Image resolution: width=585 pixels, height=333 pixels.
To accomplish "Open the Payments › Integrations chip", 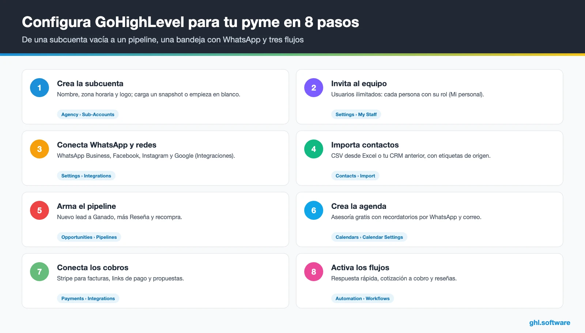I will tap(88, 298).
